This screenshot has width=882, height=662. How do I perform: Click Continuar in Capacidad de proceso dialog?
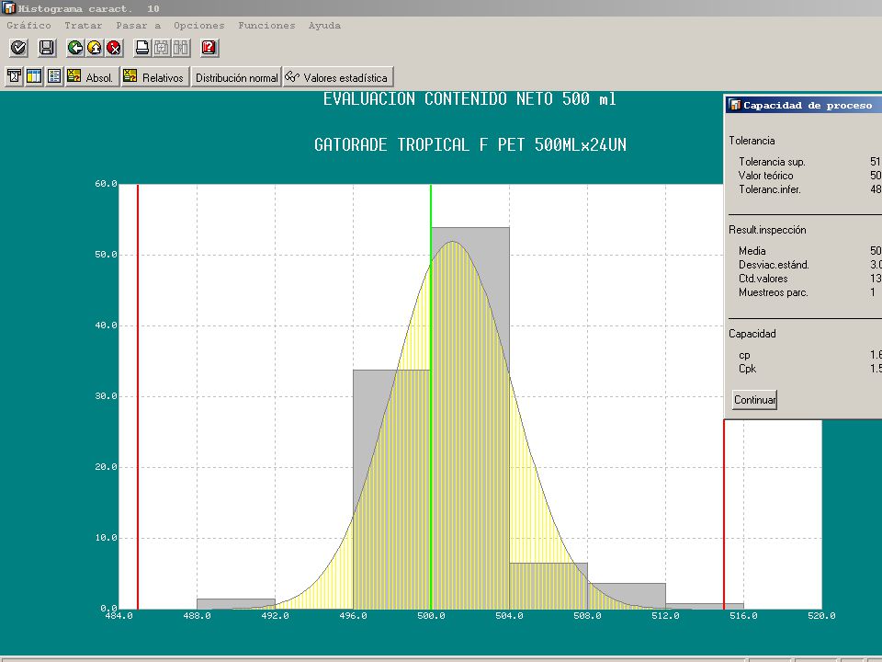click(754, 400)
